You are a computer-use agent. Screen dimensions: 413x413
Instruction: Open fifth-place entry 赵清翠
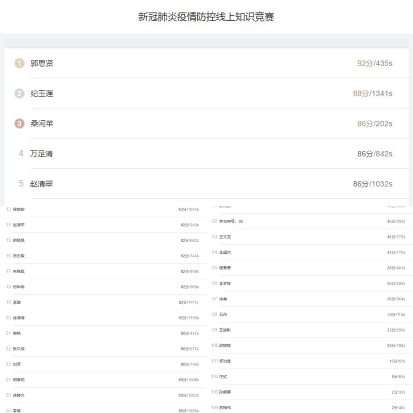[41, 184]
